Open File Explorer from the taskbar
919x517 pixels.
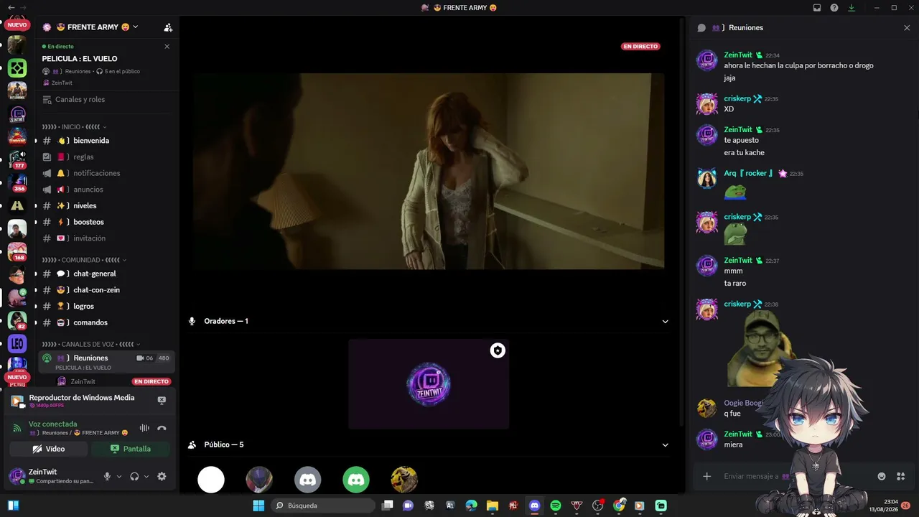[x=493, y=506]
